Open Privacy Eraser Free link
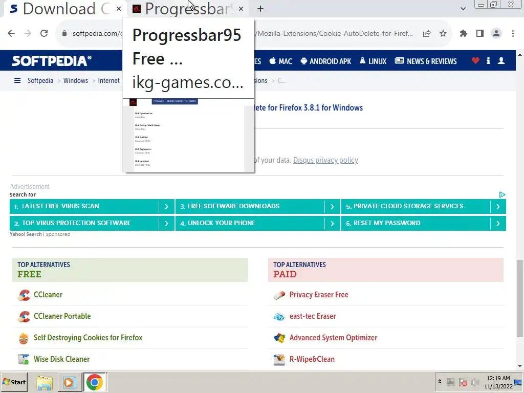Image resolution: width=524 pixels, height=393 pixels. [319, 295]
